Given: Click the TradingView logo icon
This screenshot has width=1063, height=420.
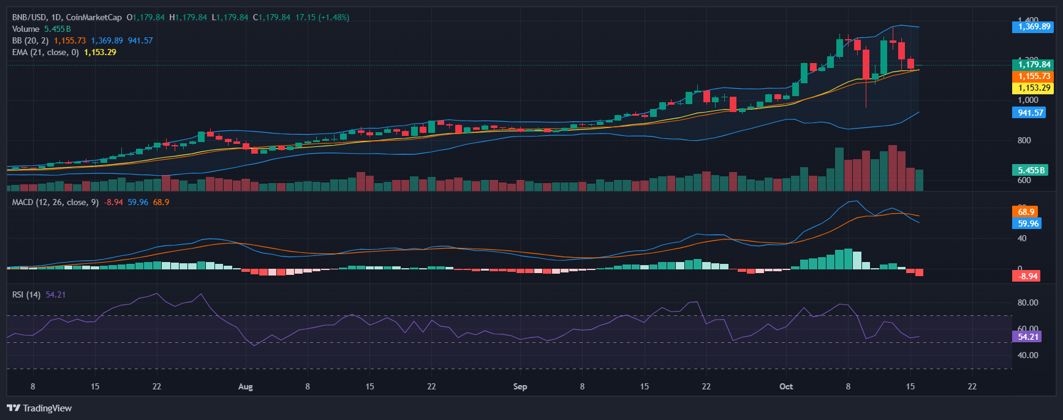Looking at the screenshot, I should click(13, 408).
